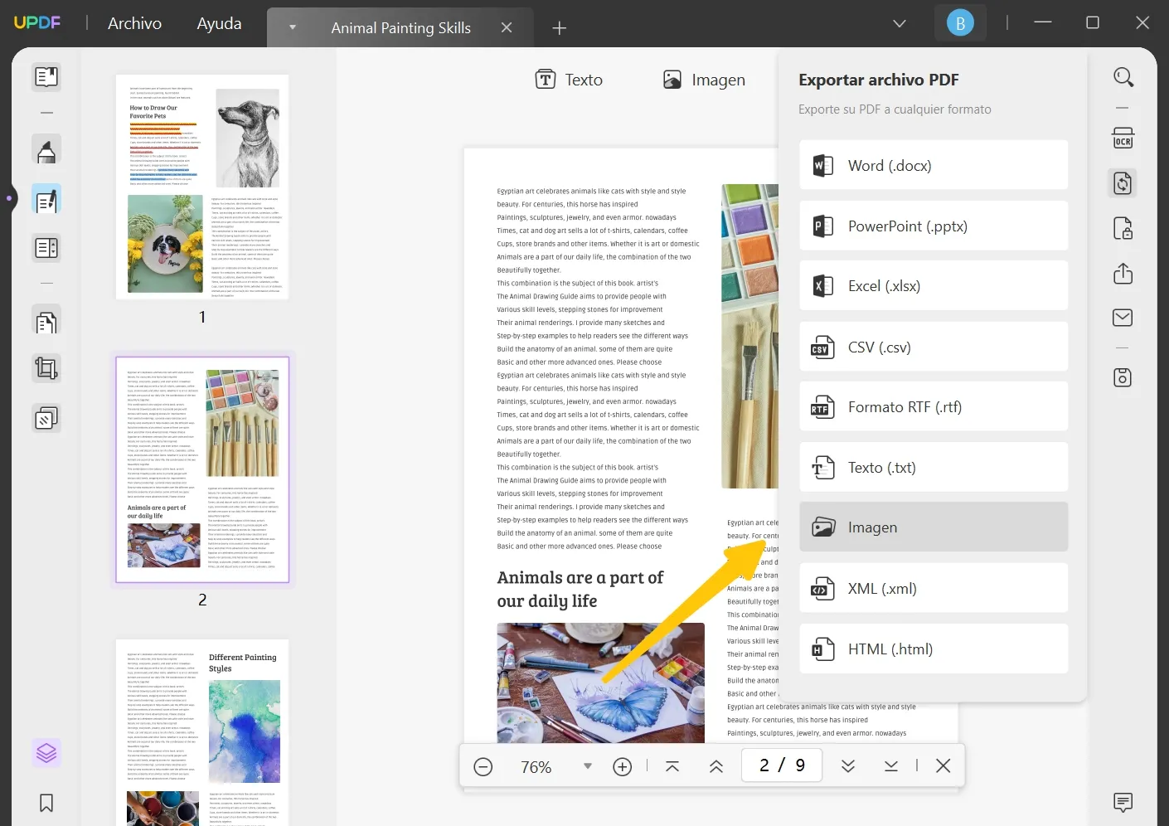Export as HTML (.html)
1169x826 pixels.
pos(934,649)
